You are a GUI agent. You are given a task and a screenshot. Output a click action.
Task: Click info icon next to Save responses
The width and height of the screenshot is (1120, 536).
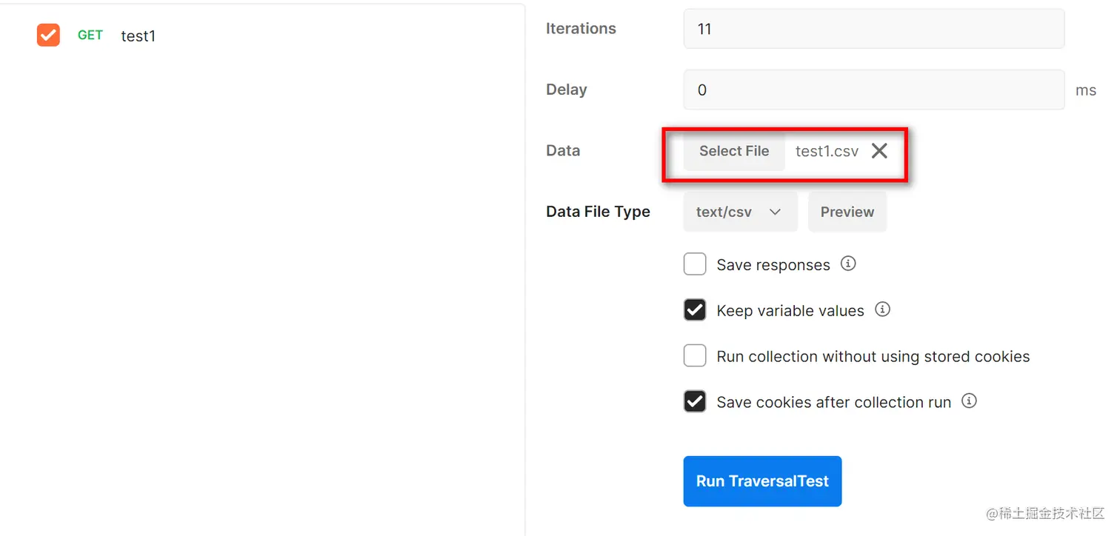849,264
